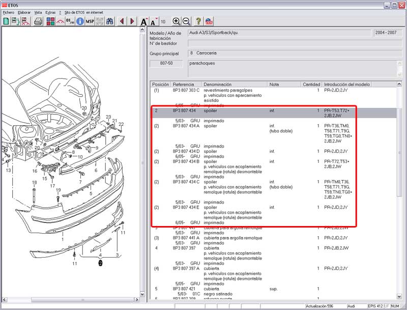Click Actualización 596 in the status bar
The height and width of the screenshot is (310, 407).
coord(319,306)
